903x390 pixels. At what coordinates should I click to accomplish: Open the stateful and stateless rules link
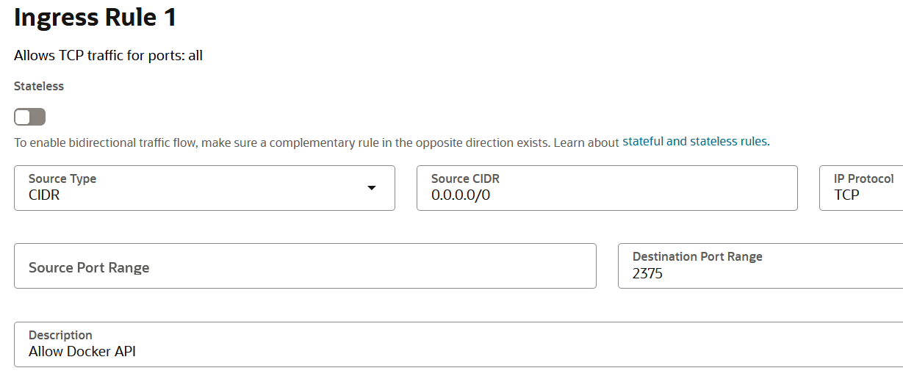click(695, 141)
